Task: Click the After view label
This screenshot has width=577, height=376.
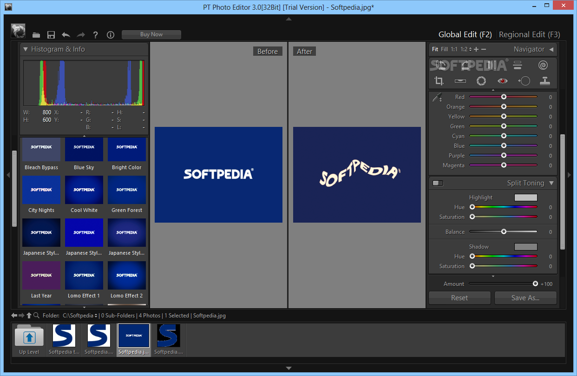Action: (x=304, y=52)
